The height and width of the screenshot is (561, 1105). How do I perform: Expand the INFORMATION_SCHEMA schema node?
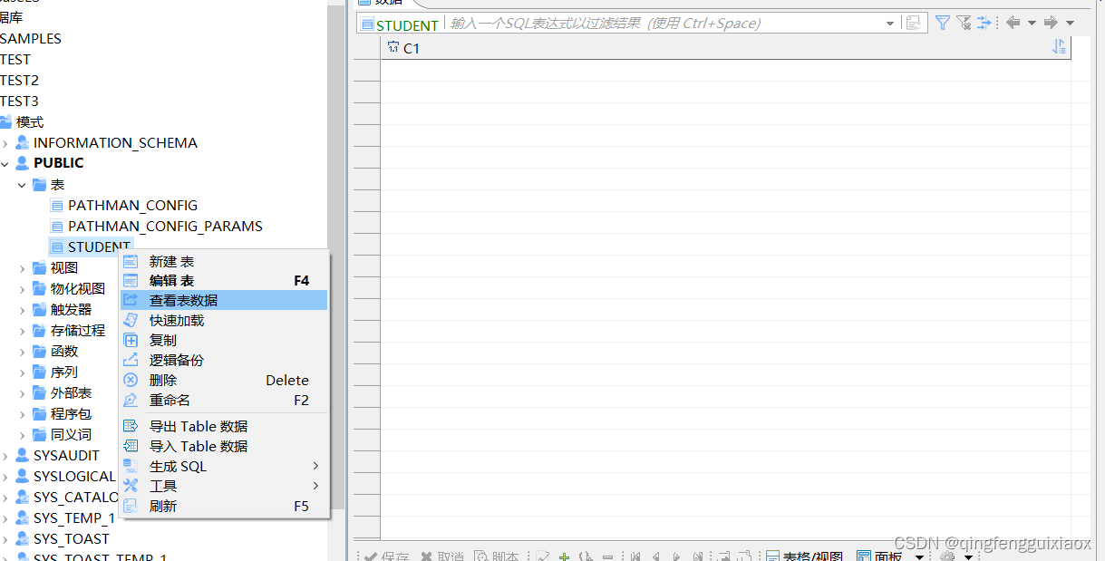tap(5, 143)
